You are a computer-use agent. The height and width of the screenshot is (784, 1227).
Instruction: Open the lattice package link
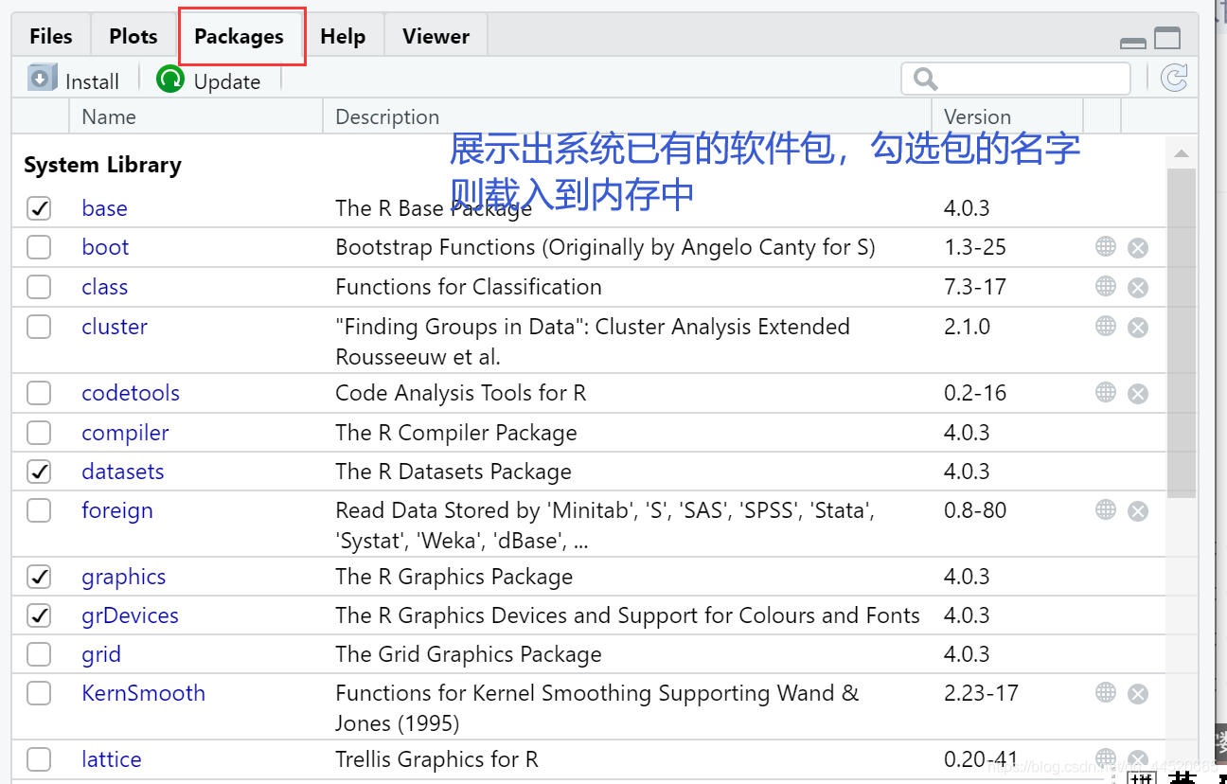pyautogui.click(x=112, y=759)
